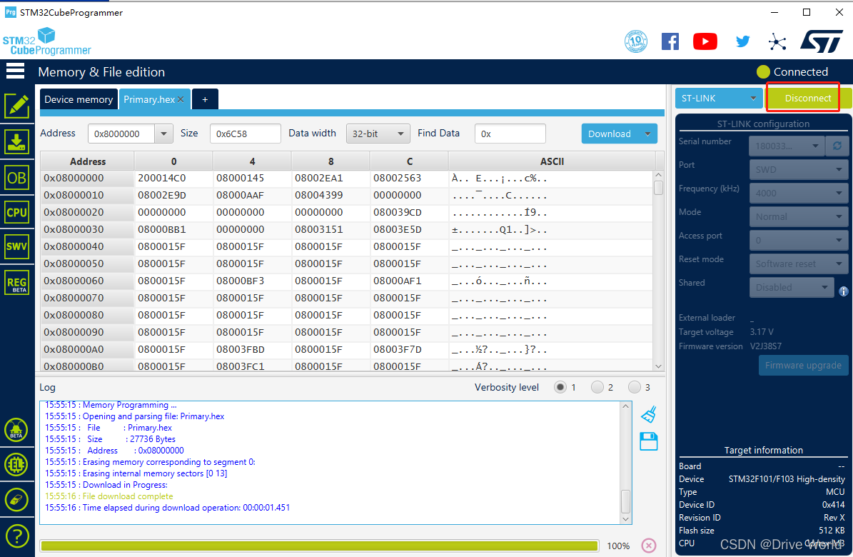The image size is (853, 557).
Task: Open the Download button dropdown arrow
Action: click(647, 134)
